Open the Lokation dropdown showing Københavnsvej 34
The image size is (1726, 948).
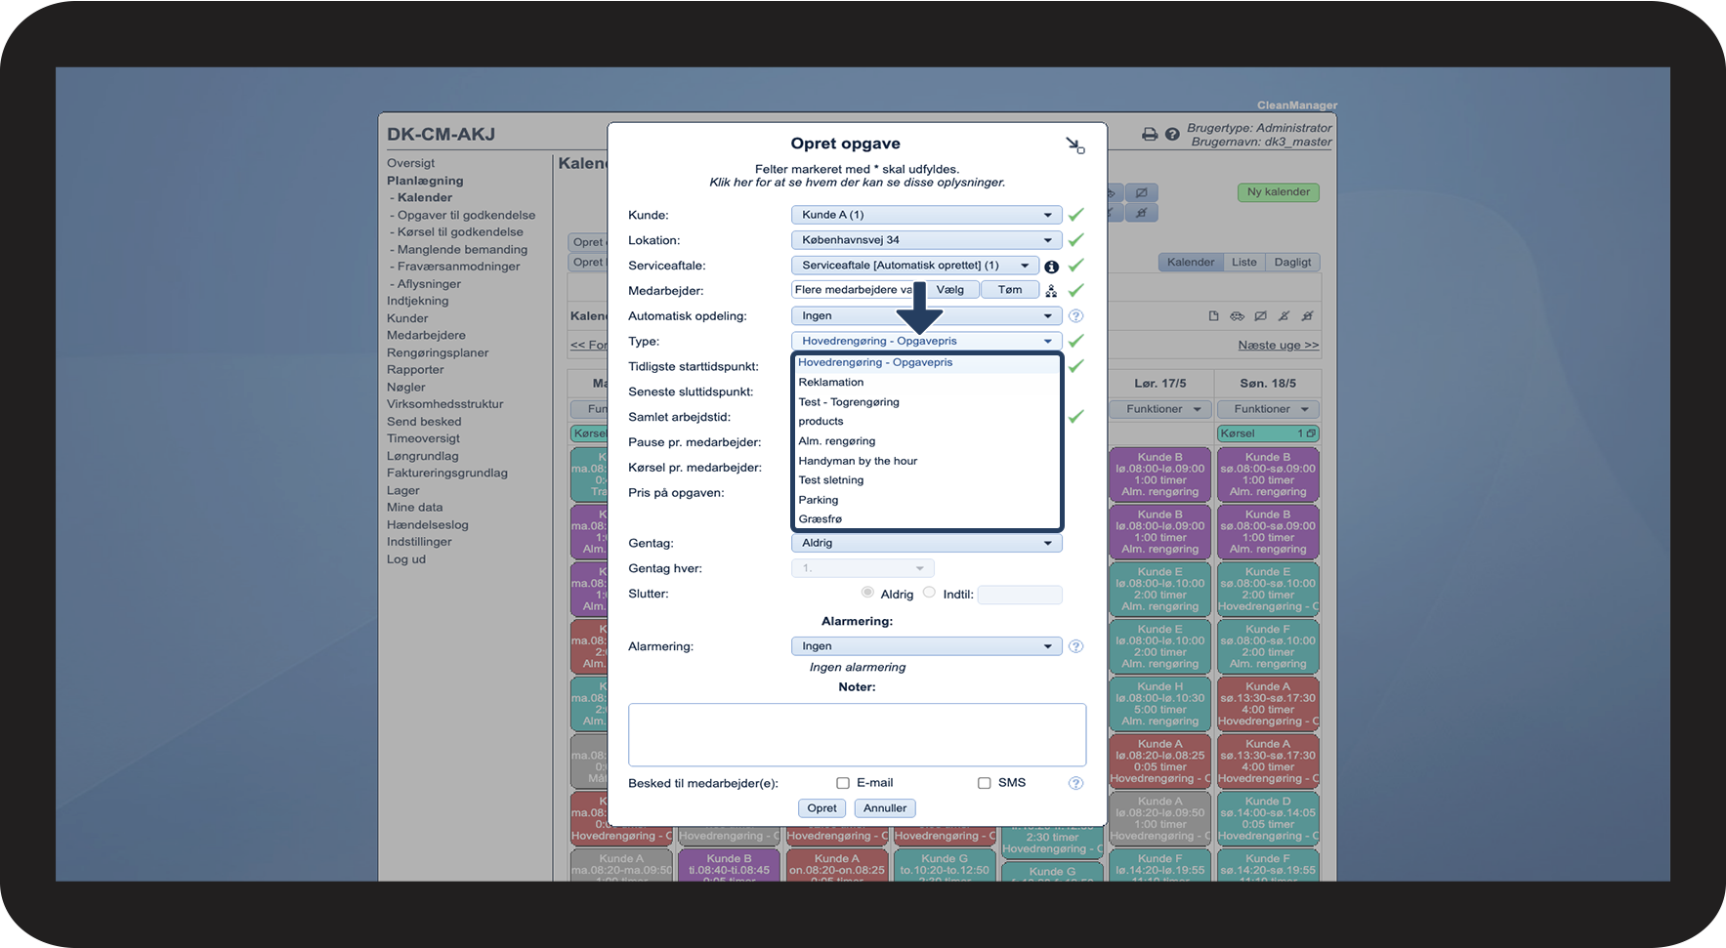(926, 240)
